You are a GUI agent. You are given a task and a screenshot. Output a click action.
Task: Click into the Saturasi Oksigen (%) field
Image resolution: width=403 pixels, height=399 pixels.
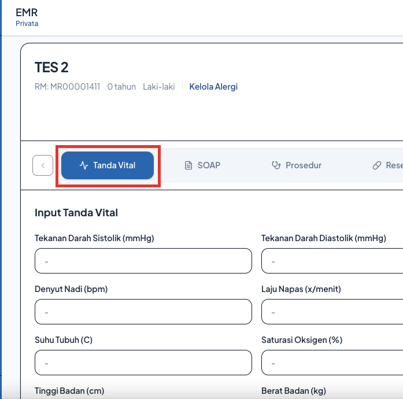click(x=332, y=363)
